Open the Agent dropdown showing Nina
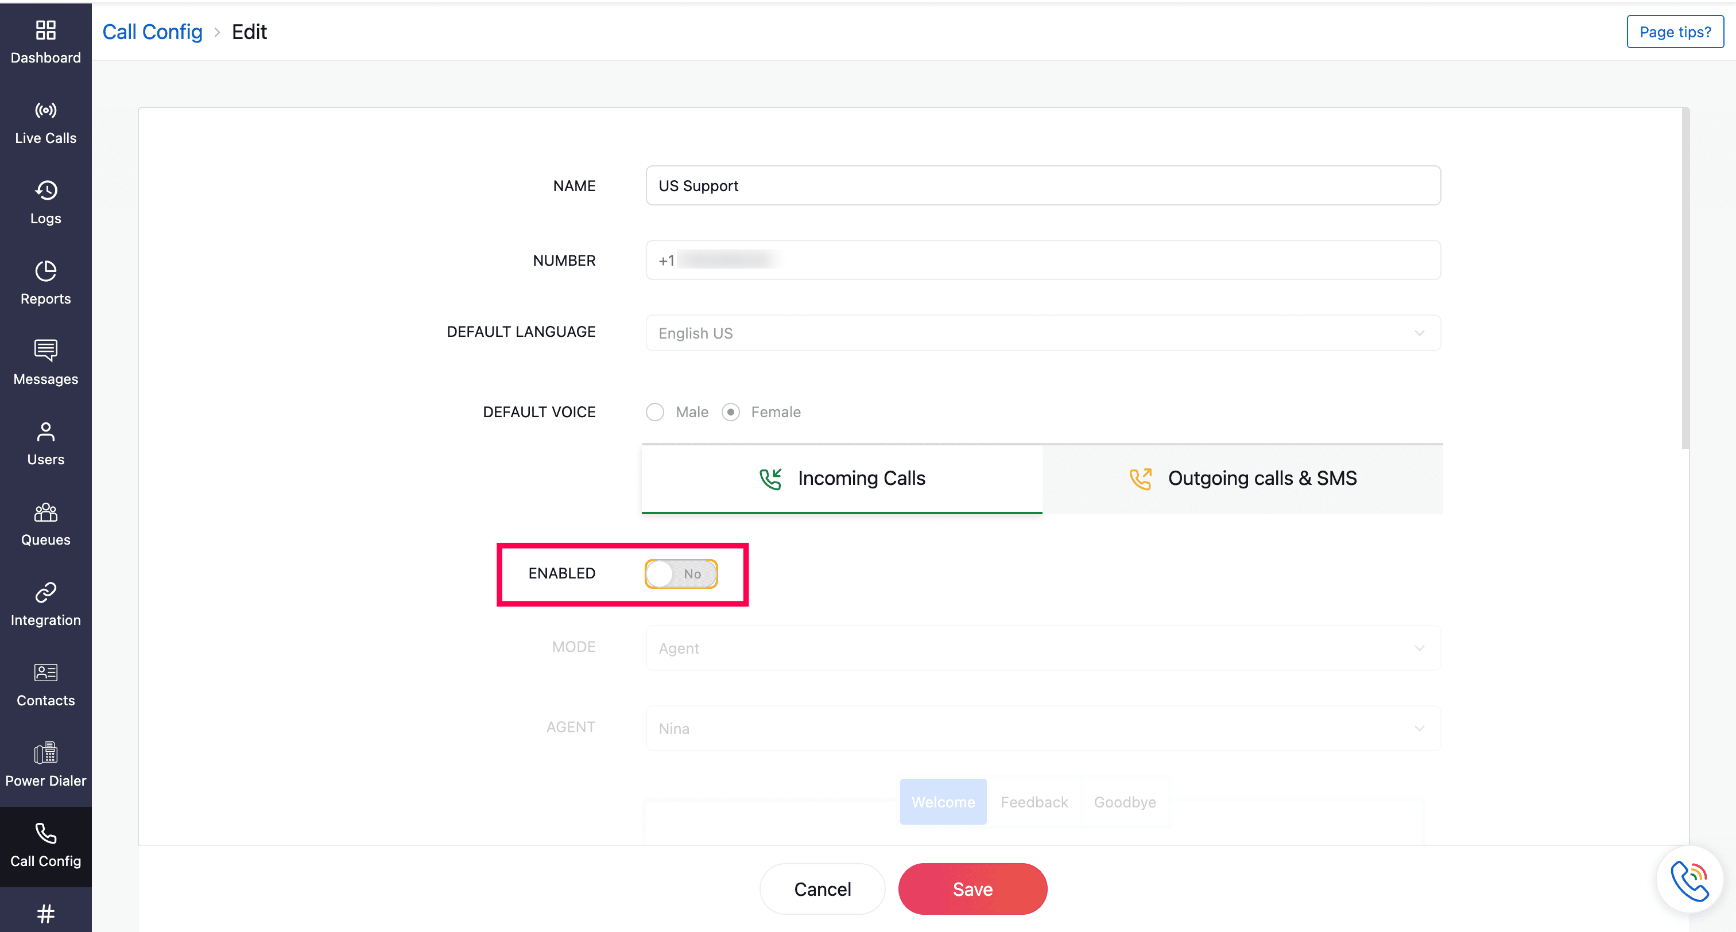The image size is (1736, 932). point(1043,728)
